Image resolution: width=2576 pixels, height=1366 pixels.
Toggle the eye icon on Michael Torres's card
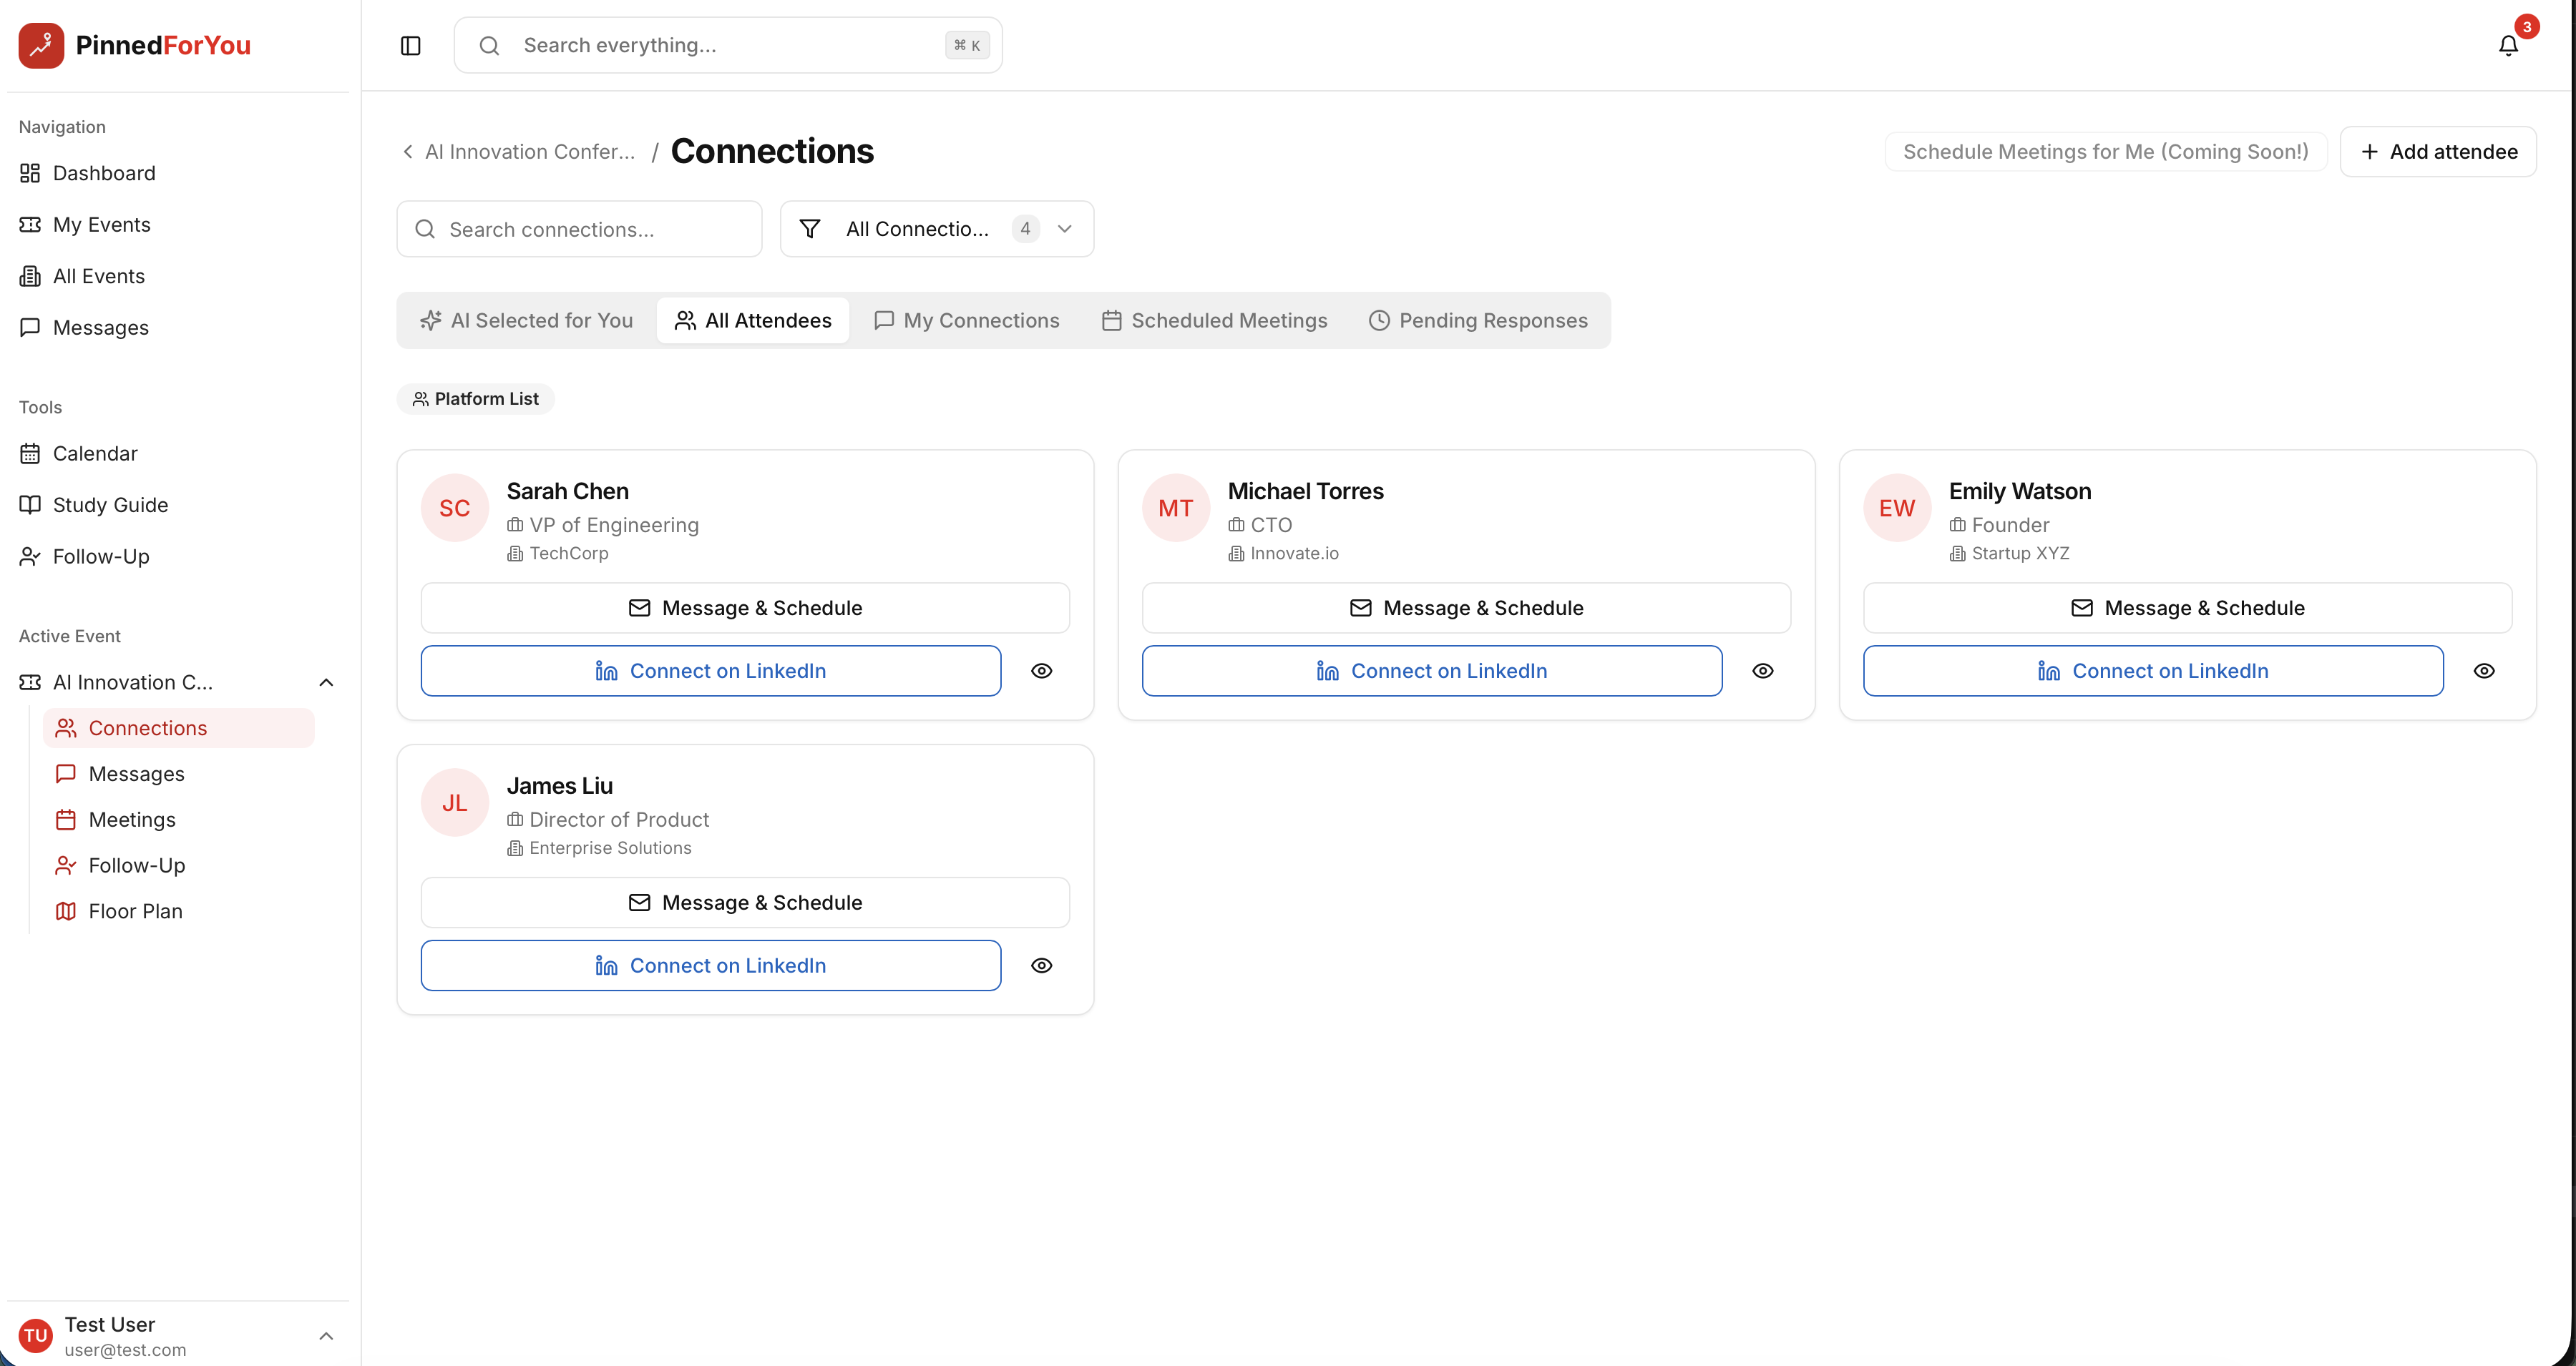click(1763, 671)
